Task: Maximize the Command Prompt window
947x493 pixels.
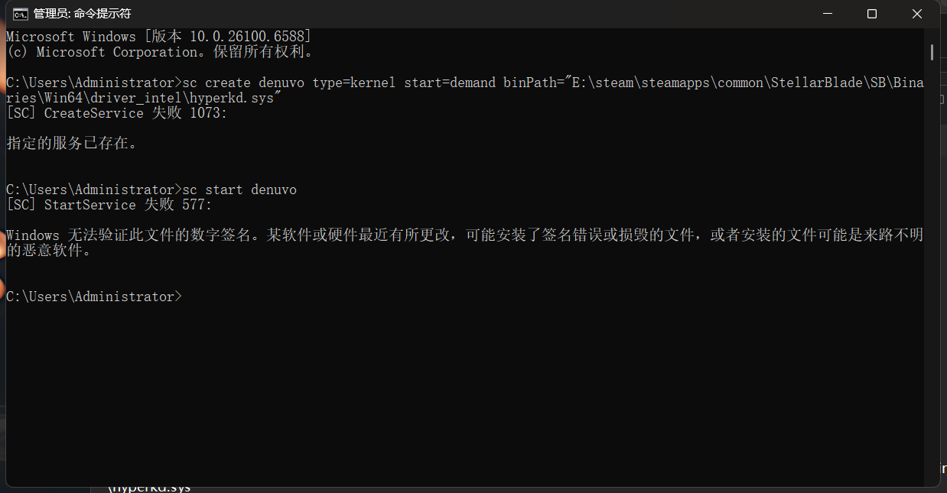Action: tap(871, 14)
